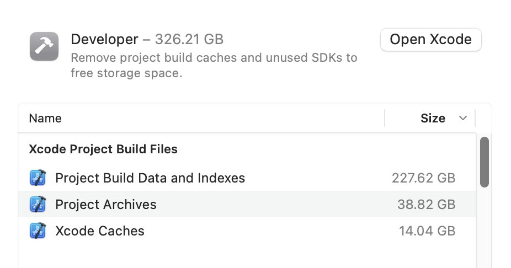
Task: Click the 38.82 GB size value
Action: (426, 205)
